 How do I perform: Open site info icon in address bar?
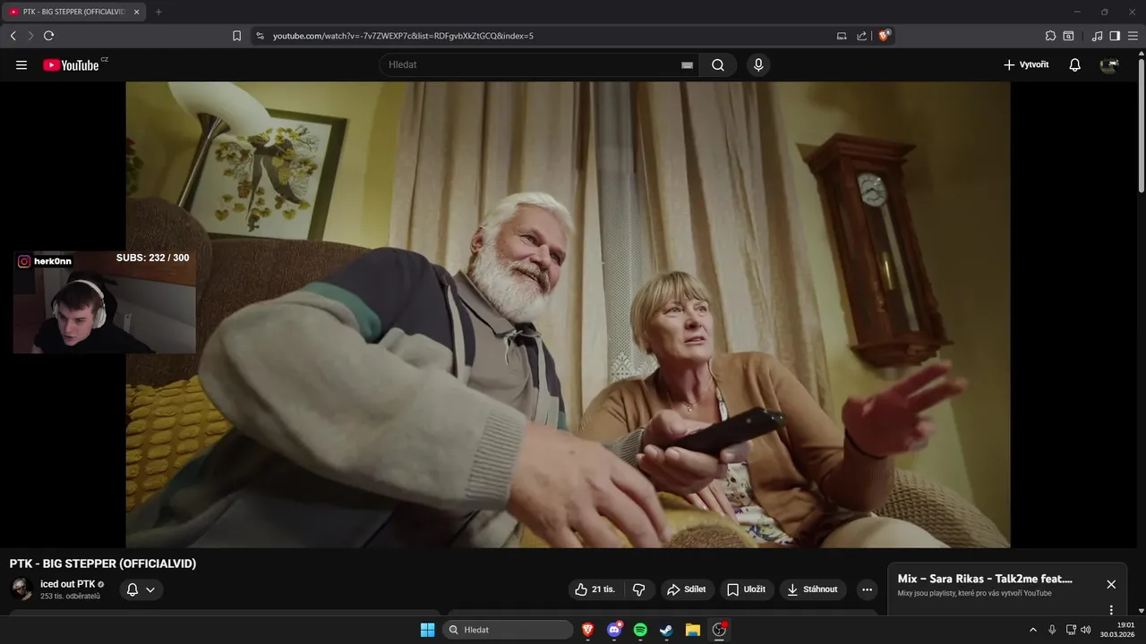(261, 36)
